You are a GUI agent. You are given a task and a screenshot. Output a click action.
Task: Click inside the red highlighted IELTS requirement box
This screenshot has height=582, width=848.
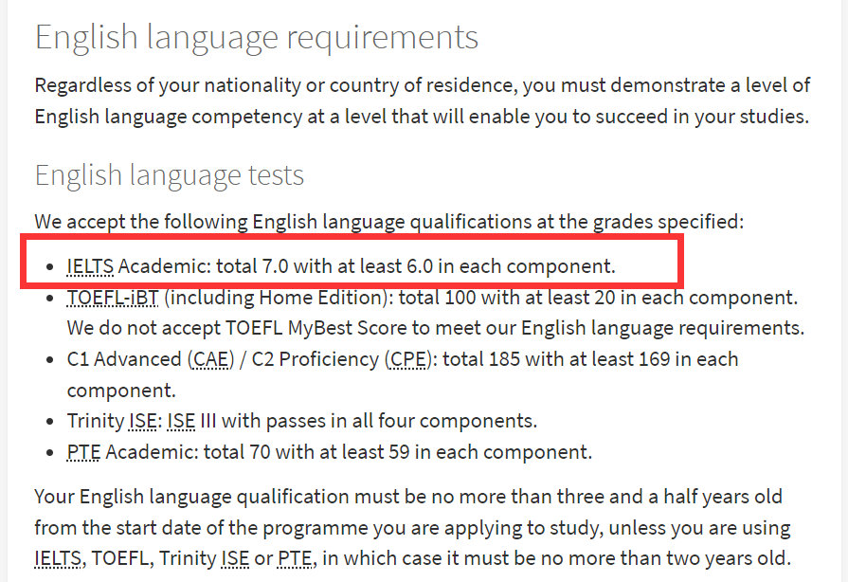click(x=352, y=262)
